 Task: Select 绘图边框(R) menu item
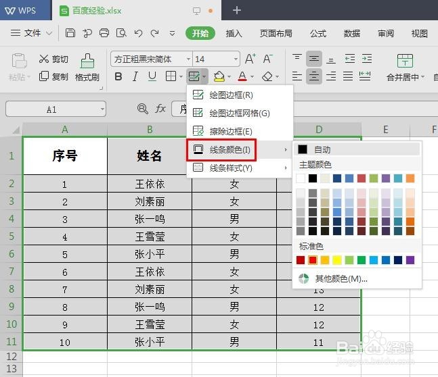click(240, 95)
